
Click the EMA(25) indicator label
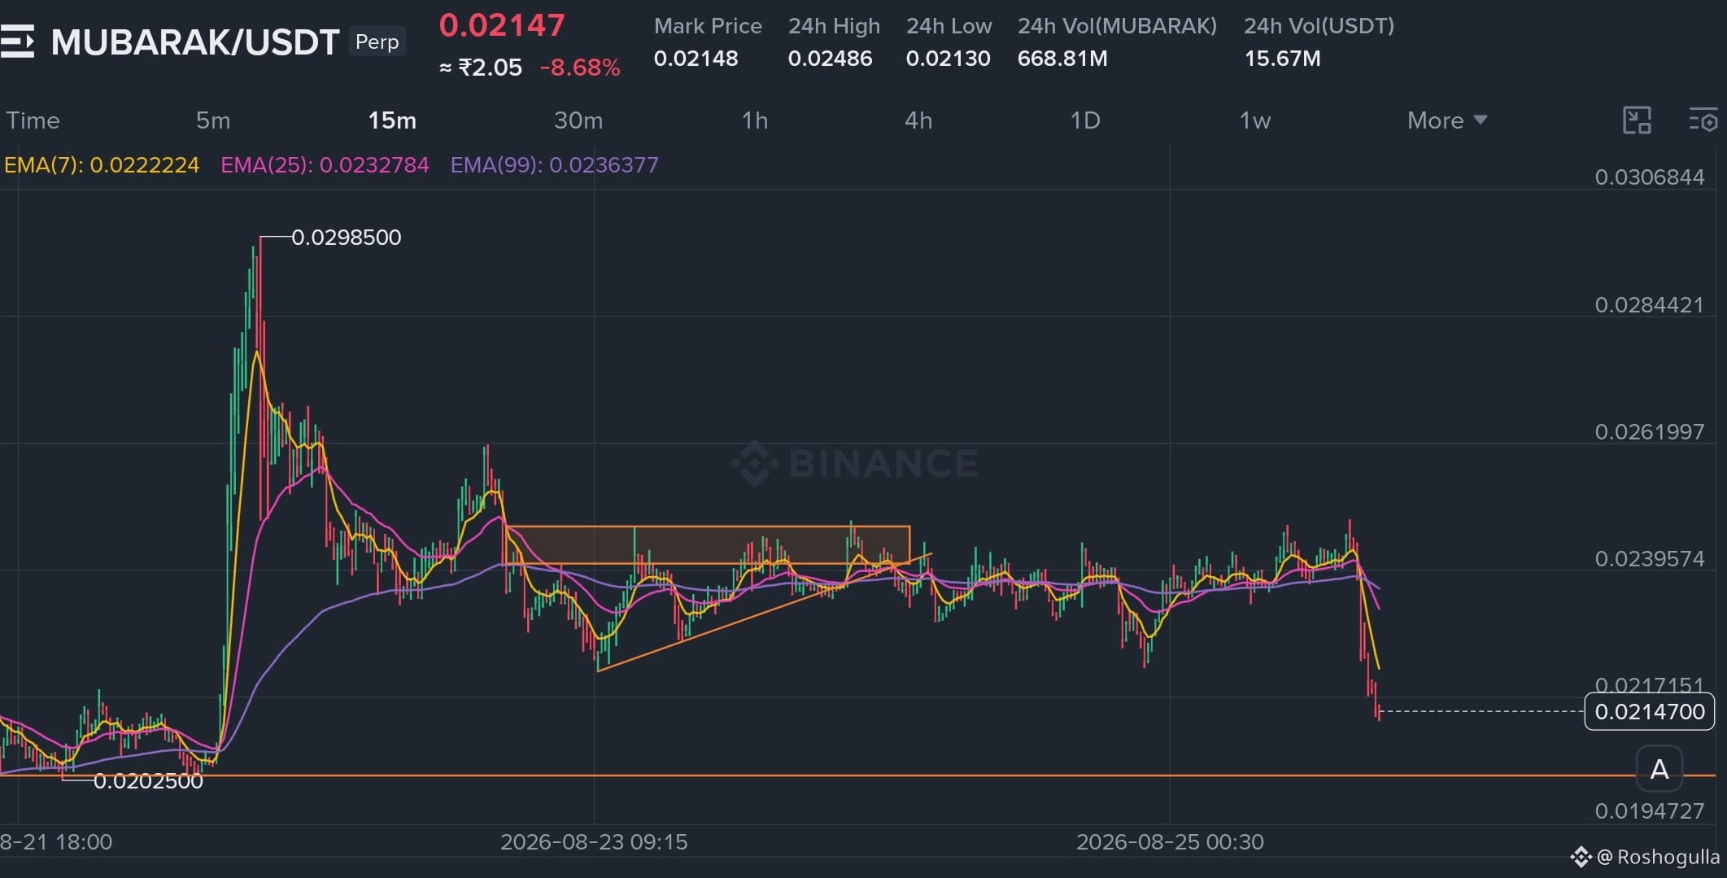[x=325, y=165]
